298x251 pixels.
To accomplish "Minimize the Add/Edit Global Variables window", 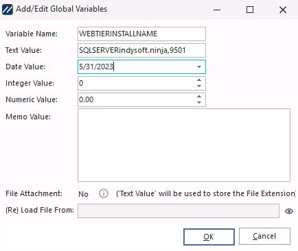I will (x=217, y=10).
